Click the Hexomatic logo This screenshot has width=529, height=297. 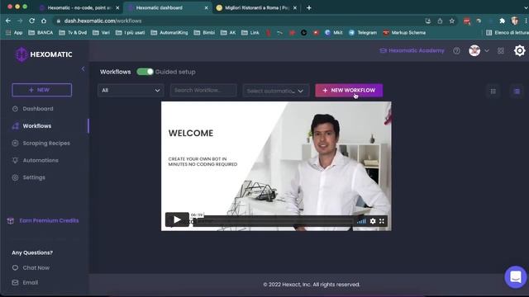pos(44,54)
